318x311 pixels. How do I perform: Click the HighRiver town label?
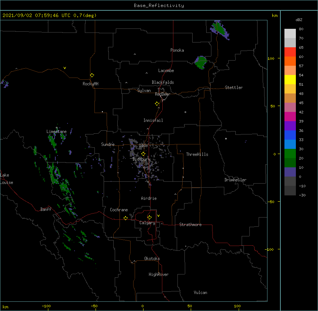coord(159,274)
